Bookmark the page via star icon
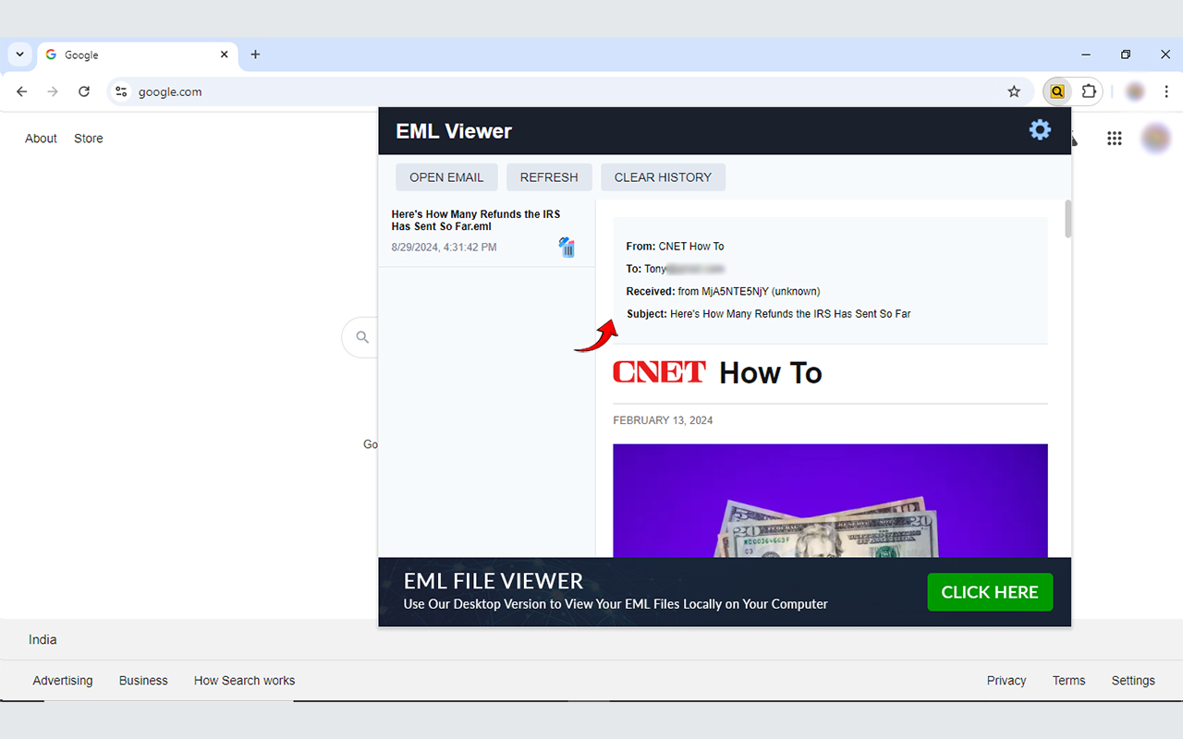This screenshot has width=1183, height=739. click(x=1014, y=91)
